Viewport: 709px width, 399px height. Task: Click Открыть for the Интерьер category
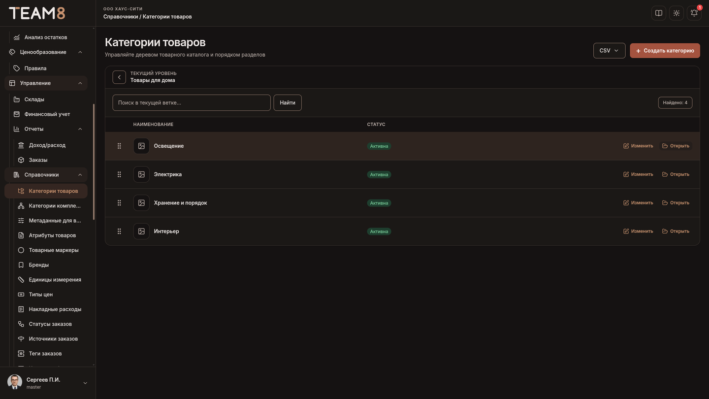(x=676, y=232)
